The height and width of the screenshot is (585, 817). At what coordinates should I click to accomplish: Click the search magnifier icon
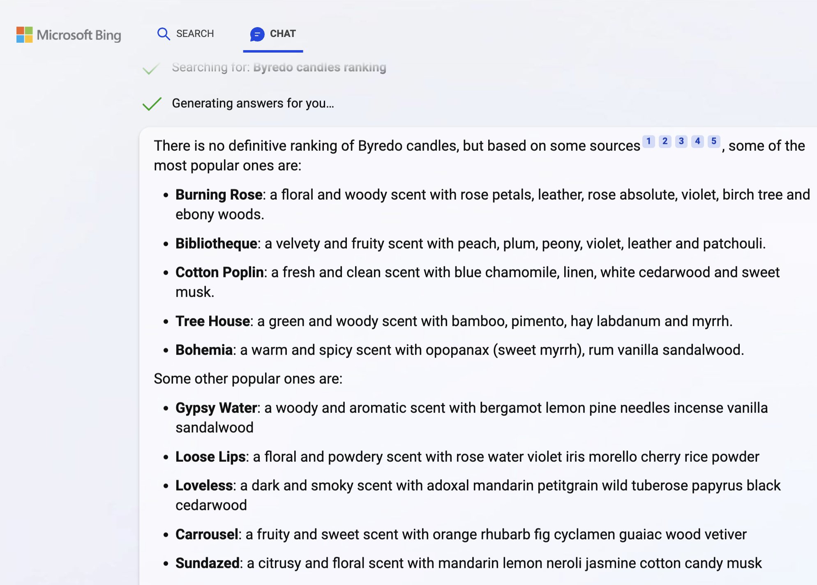click(x=164, y=34)
